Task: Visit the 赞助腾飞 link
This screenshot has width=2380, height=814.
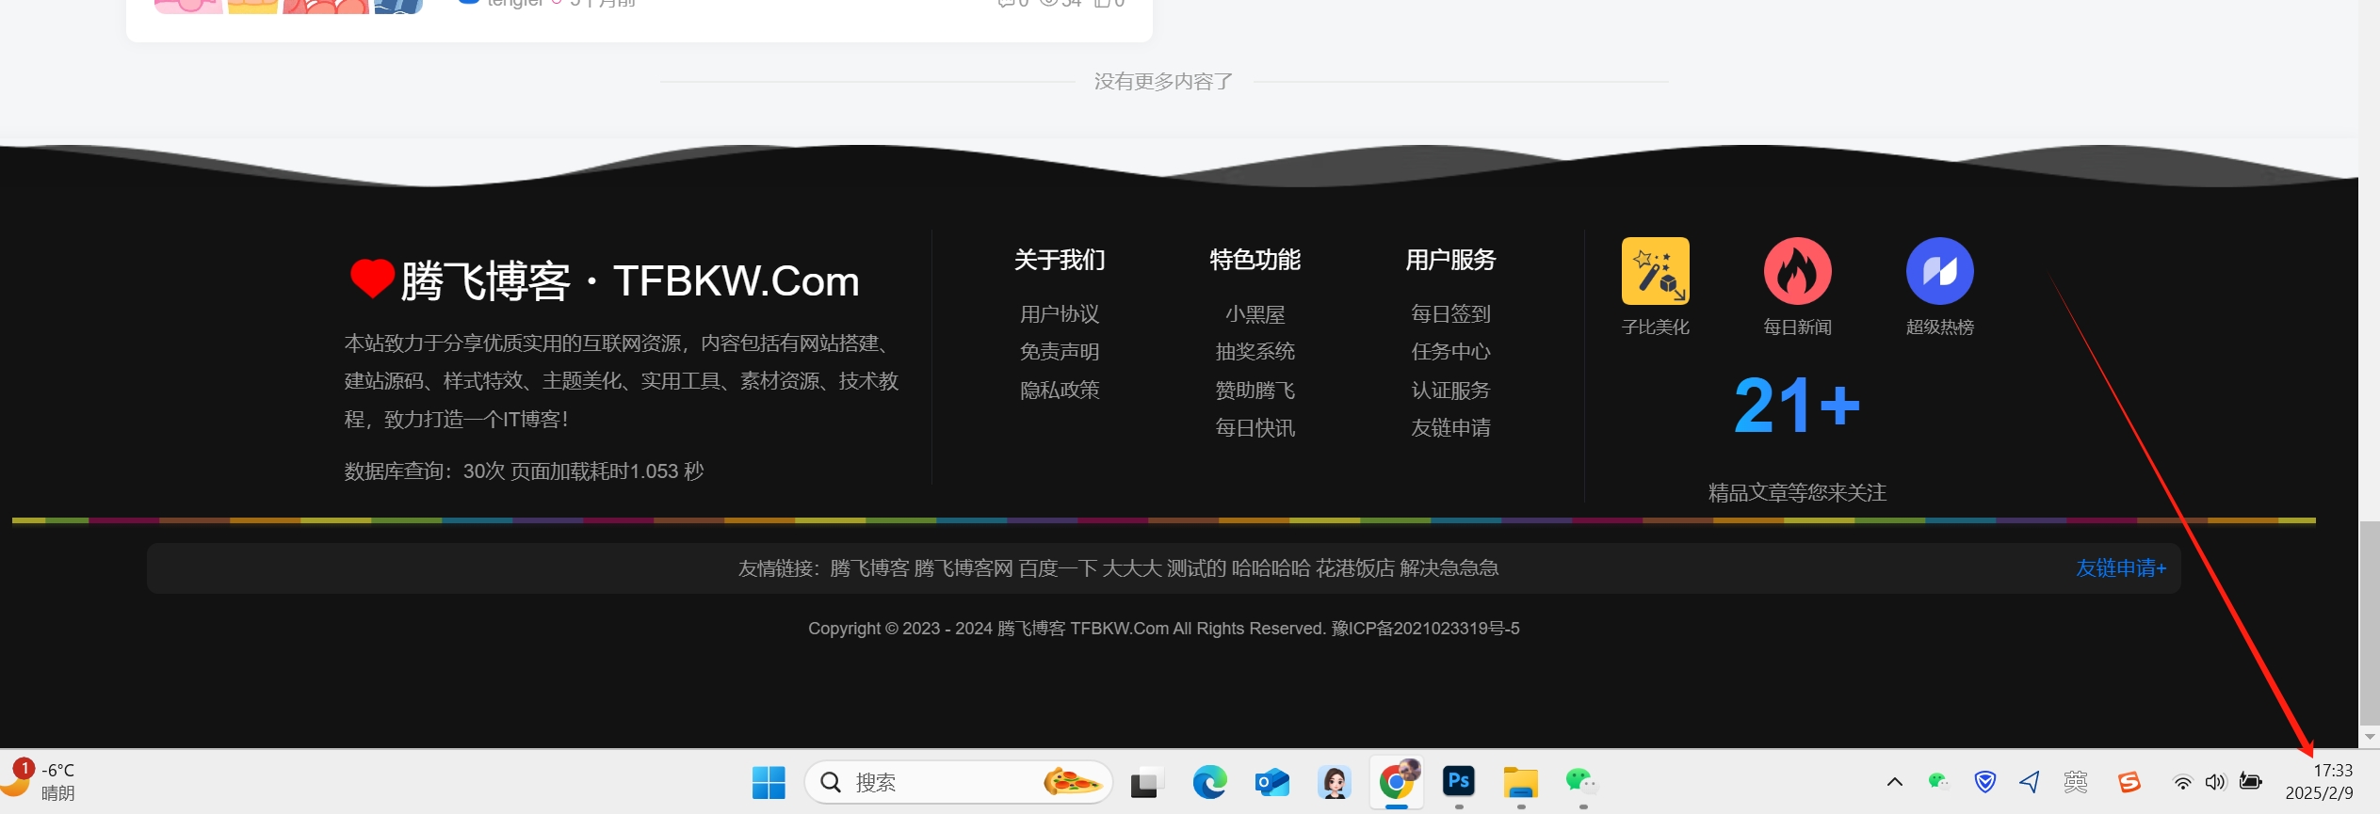Action: [x=1255, y=391]
